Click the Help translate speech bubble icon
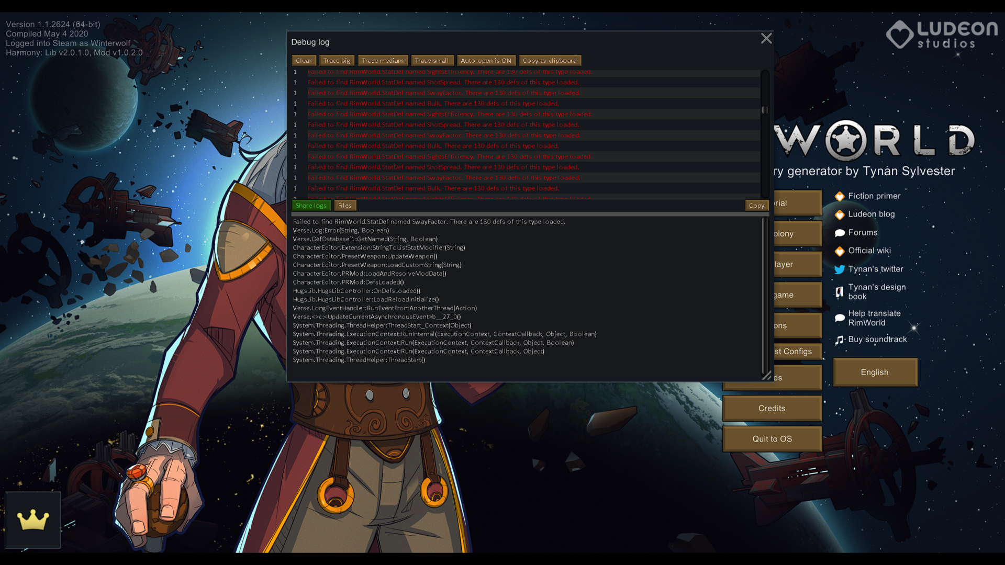The width and height of the screenshot is (1005, 565). [x=840, y=318]
